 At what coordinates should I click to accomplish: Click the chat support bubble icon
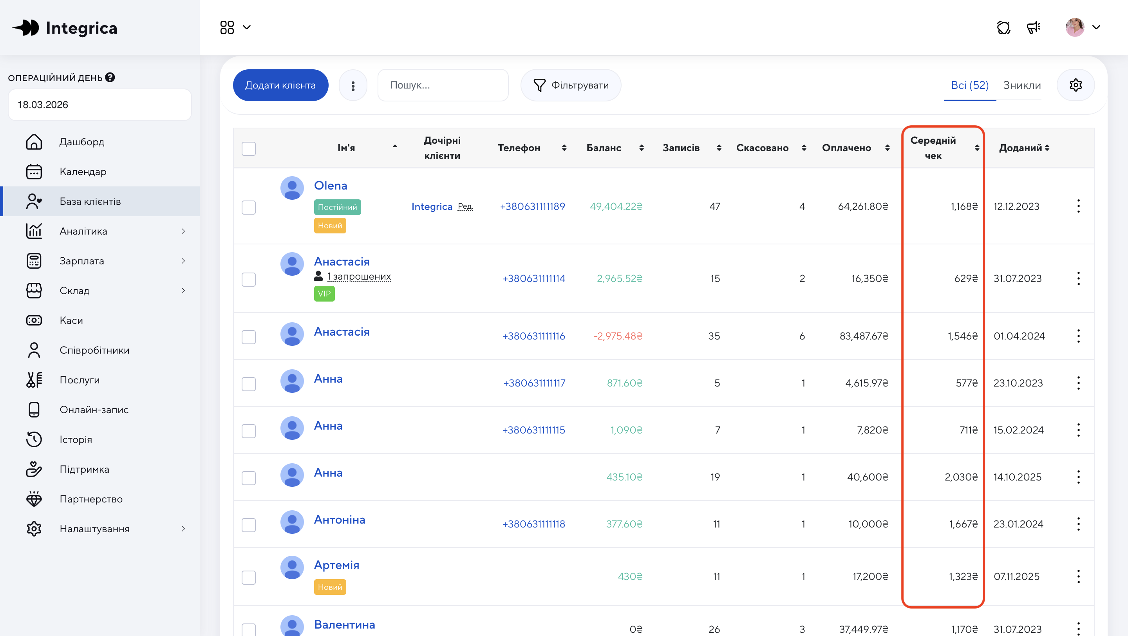pos(1003,27)
